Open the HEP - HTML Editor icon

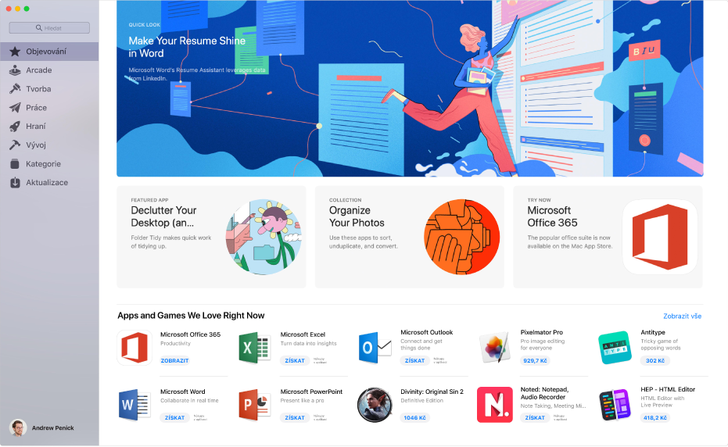pyautogui.click(x=615, y=405)
